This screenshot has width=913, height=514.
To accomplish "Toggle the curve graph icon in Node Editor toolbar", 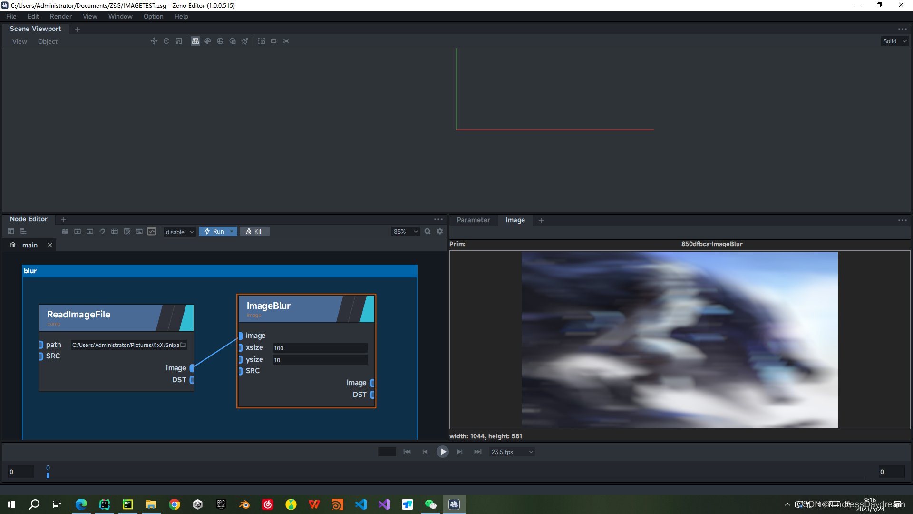I will 152,231.
